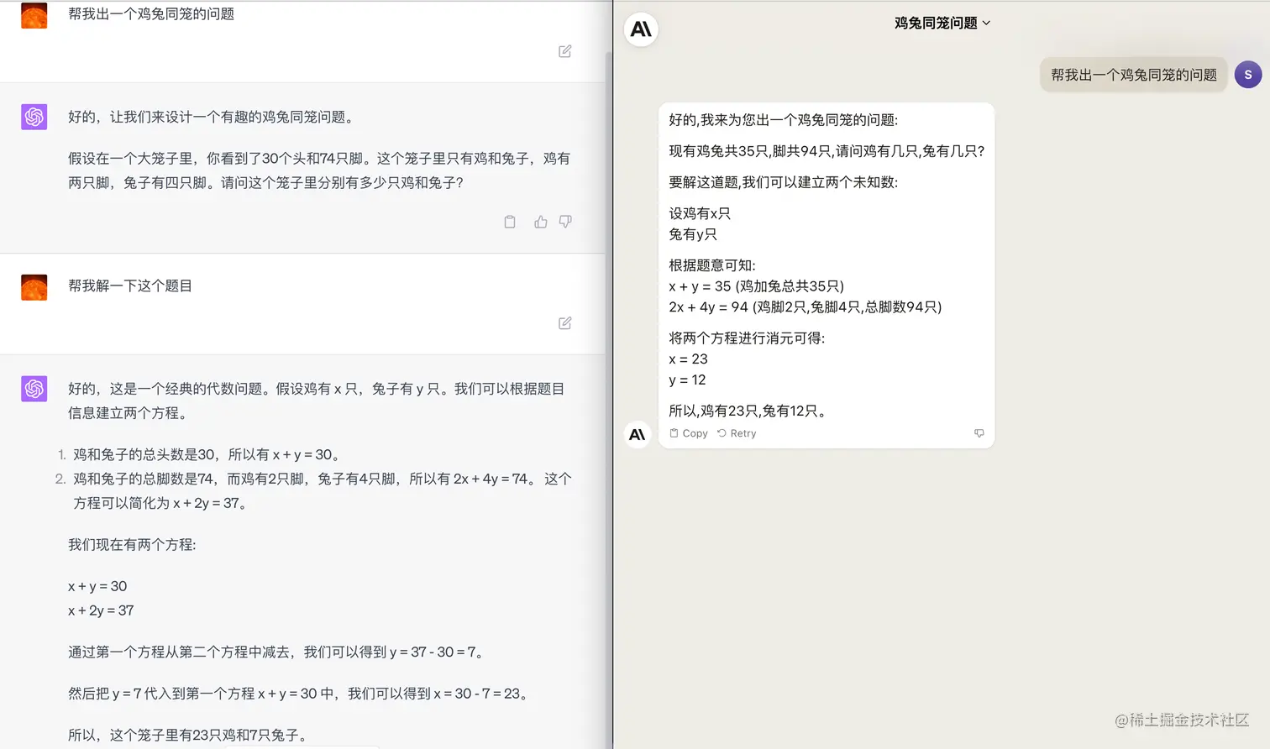Click the user avatar beside 帮我解一下这个题目

[x=34, y=287]
